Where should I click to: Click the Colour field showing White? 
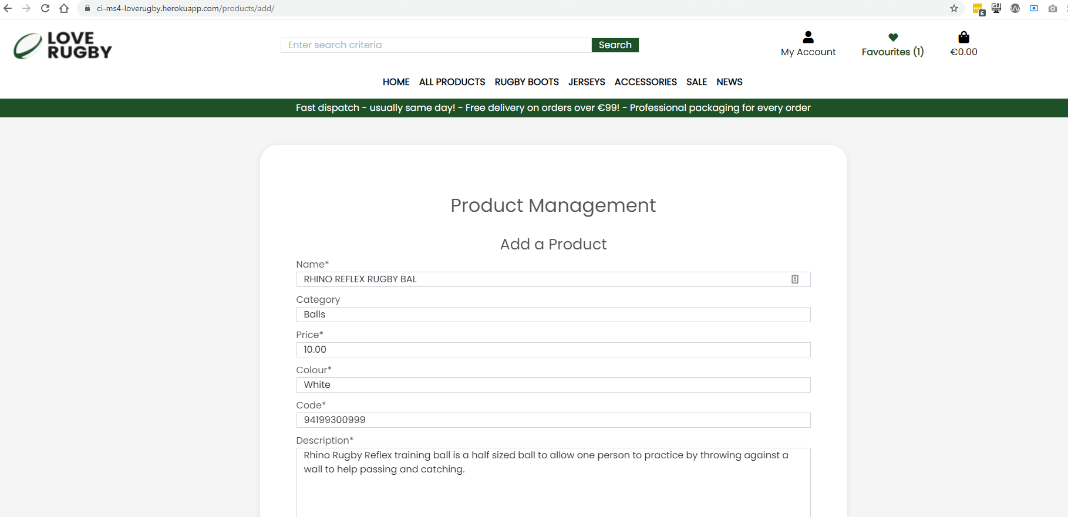[553, 385]
